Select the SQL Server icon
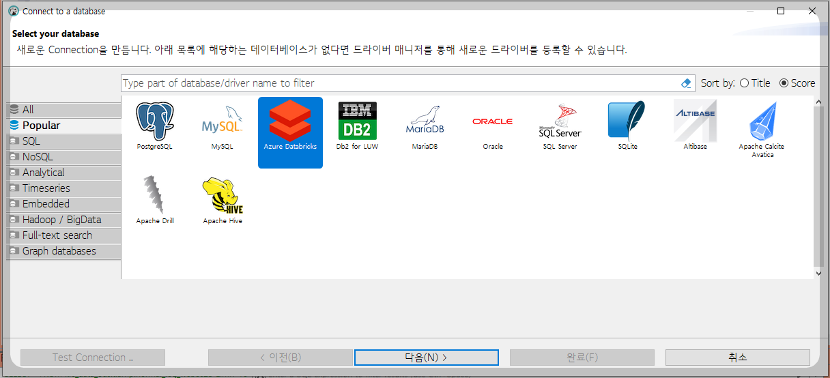This screenshot has width=830, height=378. tap(560, 121)
